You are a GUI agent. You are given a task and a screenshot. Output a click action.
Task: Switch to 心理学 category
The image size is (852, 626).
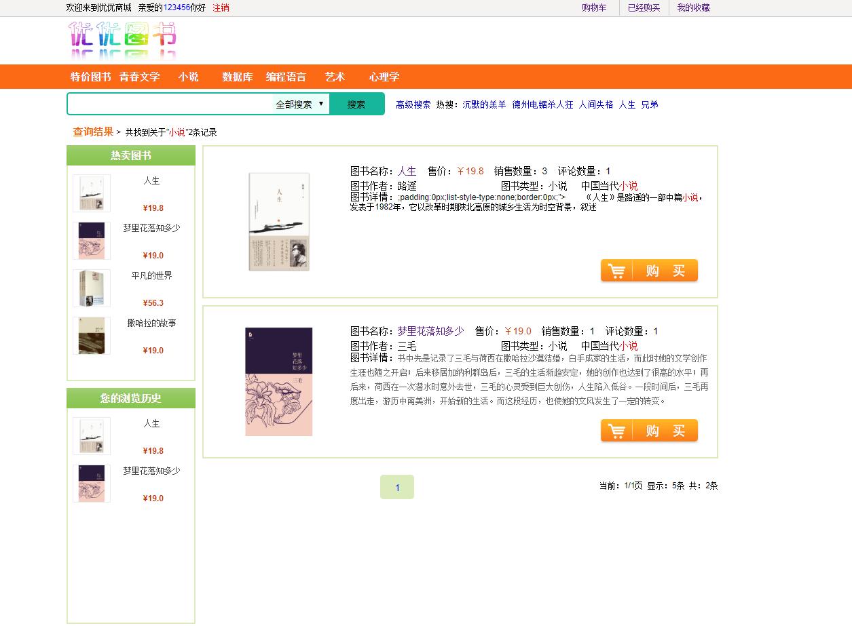click(x=384, y=77)
